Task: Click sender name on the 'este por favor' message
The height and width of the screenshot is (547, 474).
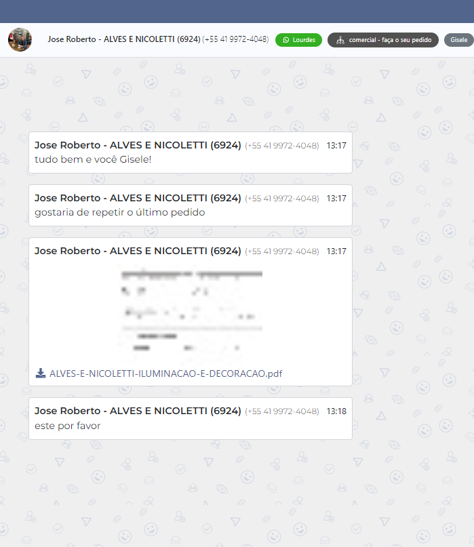Action: pos(138,411)
